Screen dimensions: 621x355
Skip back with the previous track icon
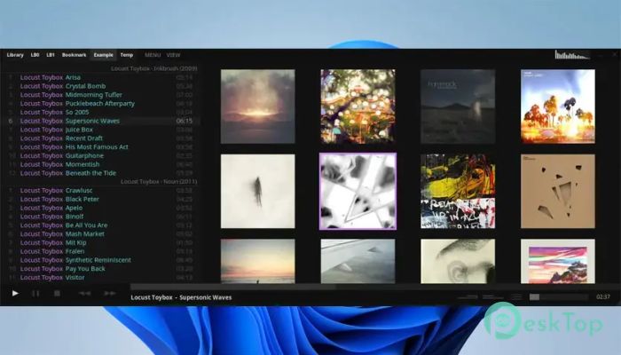coord(85,293)
